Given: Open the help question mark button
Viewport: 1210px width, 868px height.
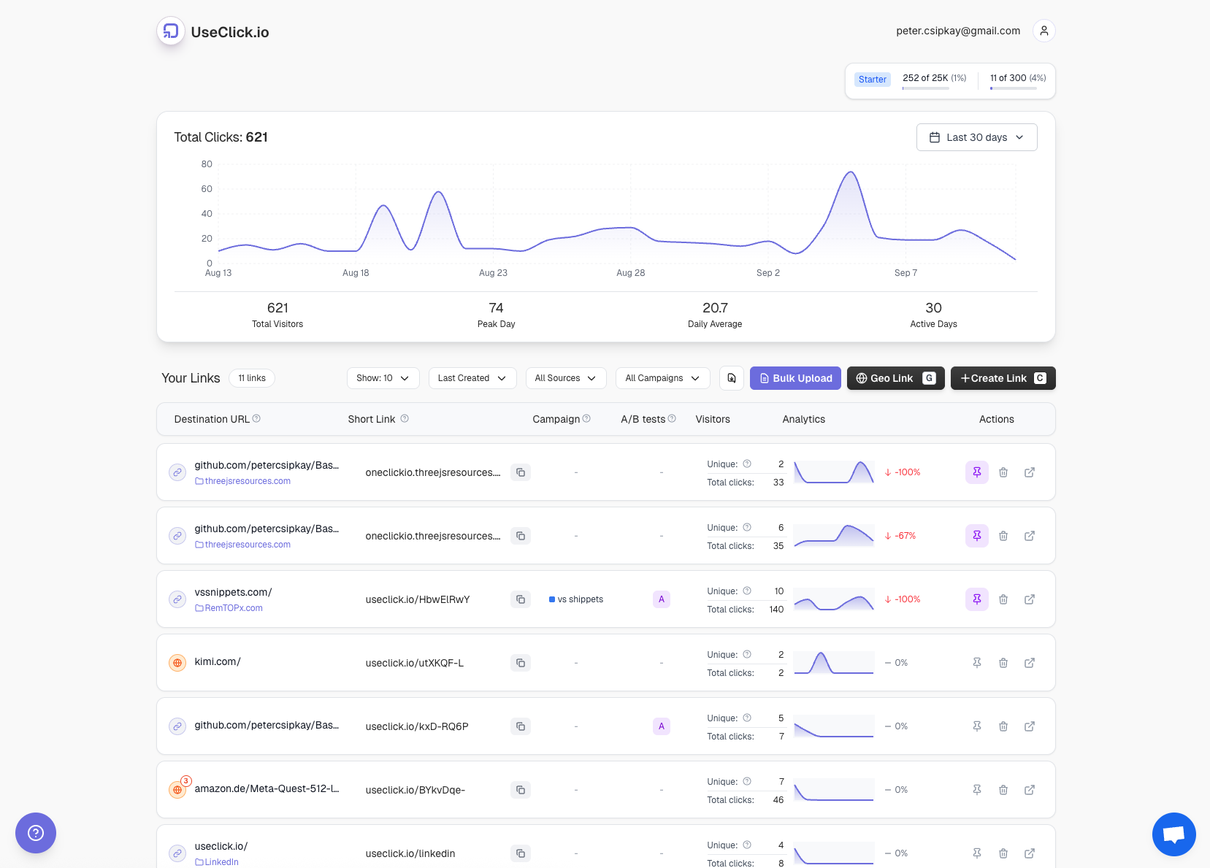Looking at the screenshot, I should (36, 833).
